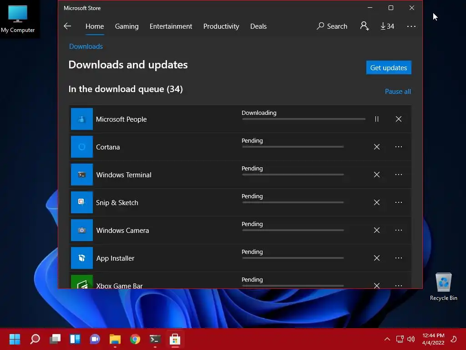The height and width of the screenshot is (350, 466).
Task: Select the Downloading status text
Action: tap(259, 113)
